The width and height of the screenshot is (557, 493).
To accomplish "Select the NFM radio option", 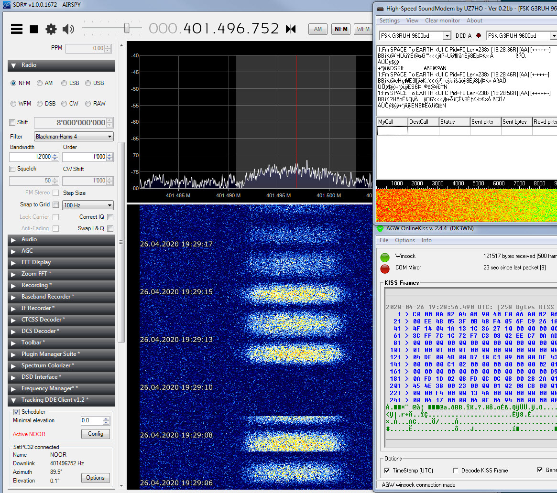I will click(13, 83).
